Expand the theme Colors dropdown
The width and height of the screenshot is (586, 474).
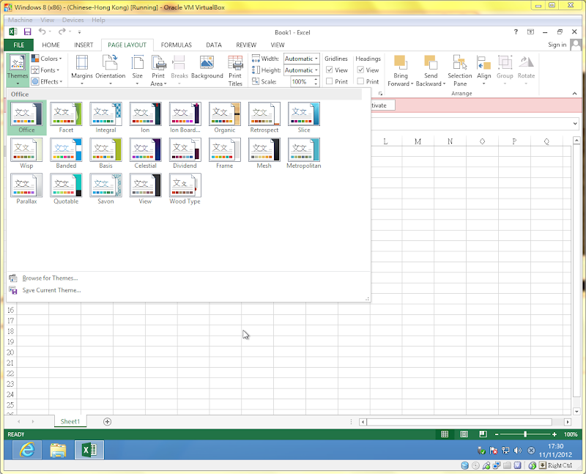tap(47, 59)
